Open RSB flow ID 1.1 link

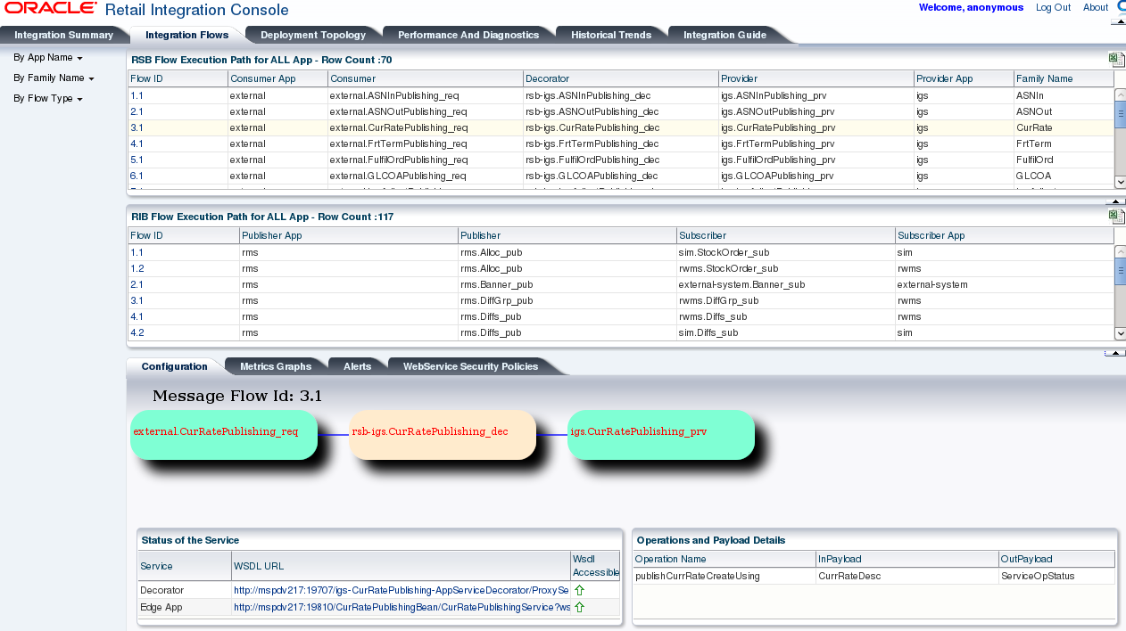point(137,95)
